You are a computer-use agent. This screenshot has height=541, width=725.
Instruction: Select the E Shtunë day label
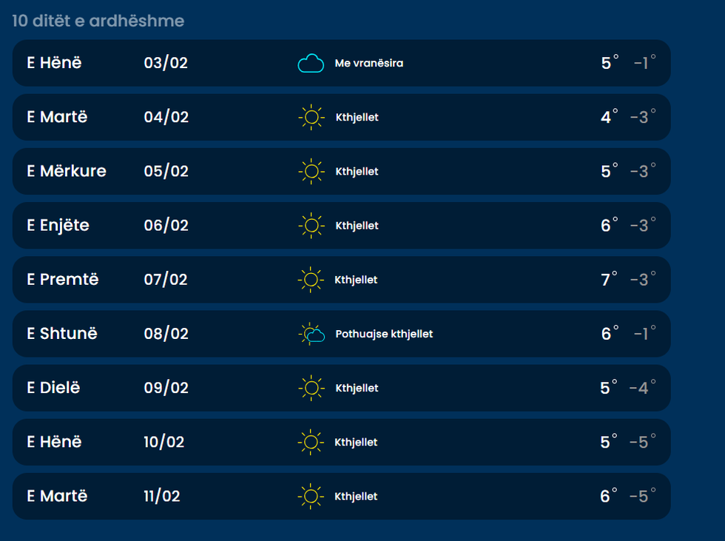(62, 334)
